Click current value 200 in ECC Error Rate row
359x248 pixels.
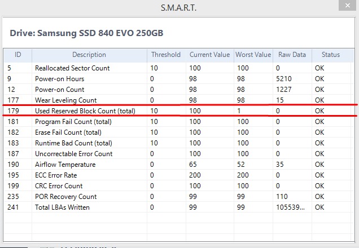coord(195,175)
